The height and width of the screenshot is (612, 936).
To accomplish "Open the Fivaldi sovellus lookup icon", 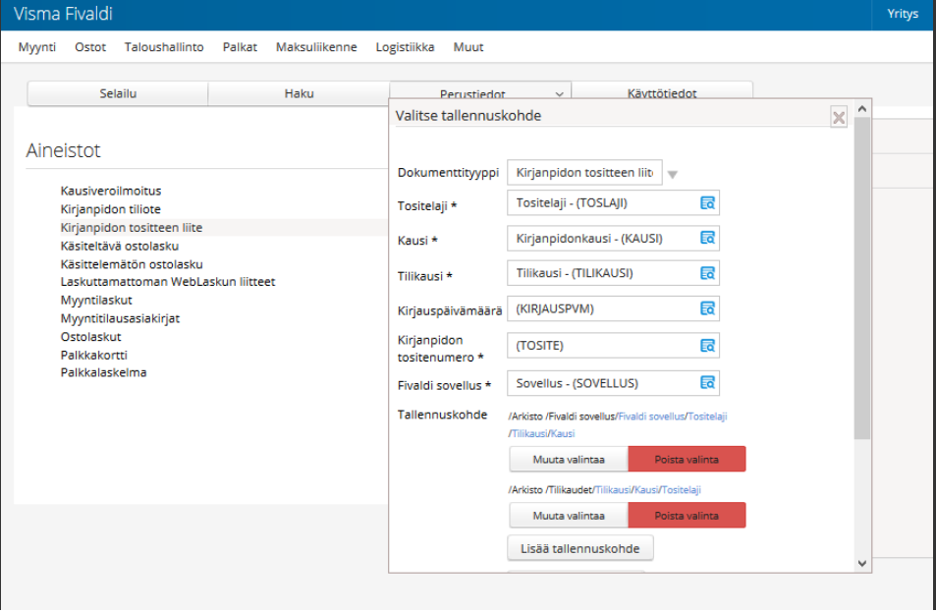I will [707, 383].
